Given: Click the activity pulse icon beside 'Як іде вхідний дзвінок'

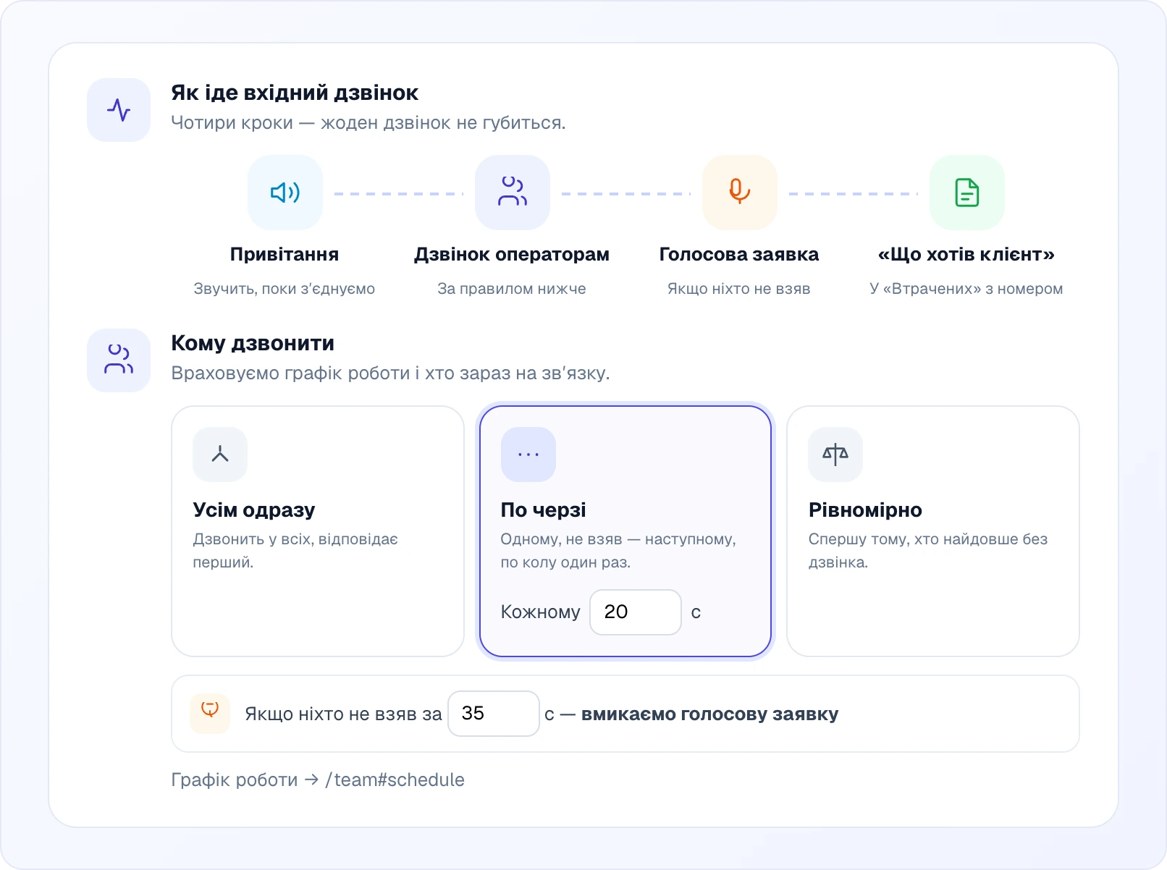Looking at the screenshot, I should click(x=119, y=110).
